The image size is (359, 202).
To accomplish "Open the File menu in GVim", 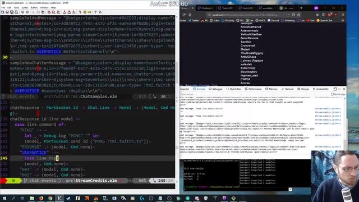I will [3, 7].
